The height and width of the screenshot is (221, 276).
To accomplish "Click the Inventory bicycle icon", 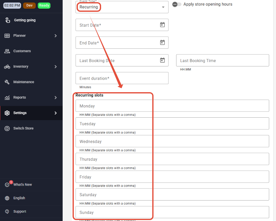I will [7, 67].
